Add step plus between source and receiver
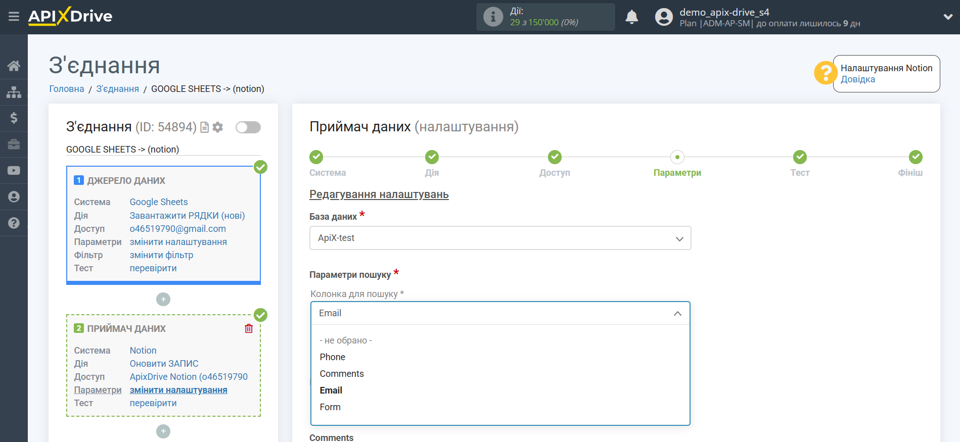Screen dimensions: 960x442 point(163,300)
